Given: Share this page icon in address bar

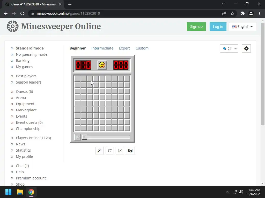Looking at the screenshot, I should click(224, 13).
